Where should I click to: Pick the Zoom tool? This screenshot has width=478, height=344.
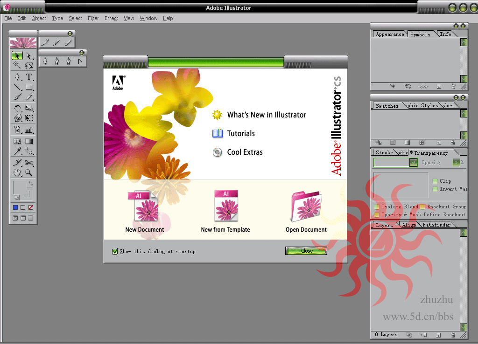pos(28,172)
